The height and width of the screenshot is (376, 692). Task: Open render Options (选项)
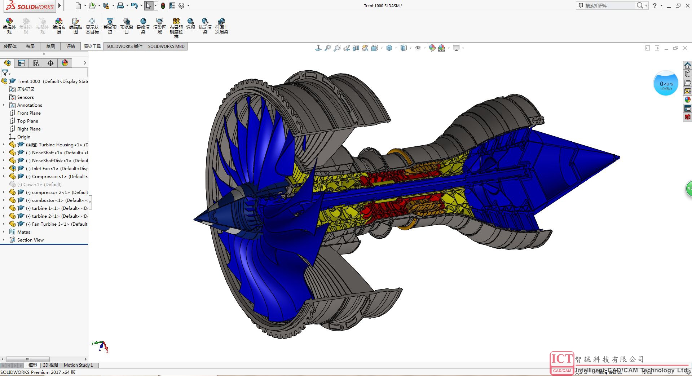click(x=191, y=24)
